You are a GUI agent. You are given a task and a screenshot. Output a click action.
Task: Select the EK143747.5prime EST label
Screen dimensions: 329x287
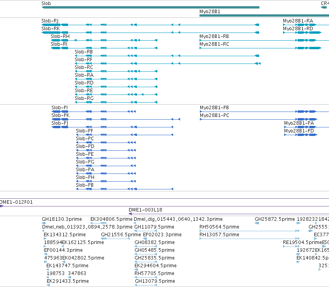67,266
